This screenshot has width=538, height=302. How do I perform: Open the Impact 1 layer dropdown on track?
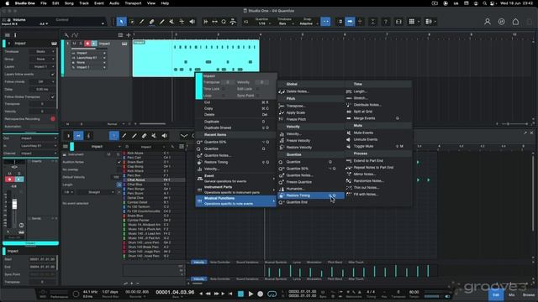89,67
